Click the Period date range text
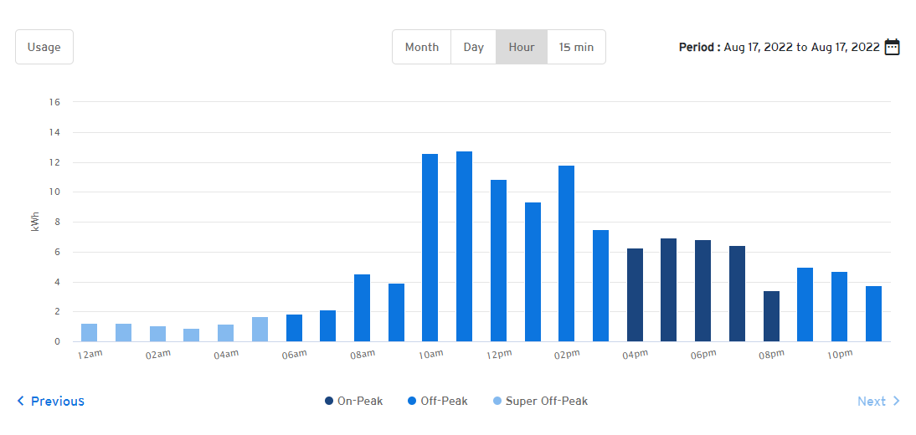This screenshot has height=435, width=916. [779, 47]
